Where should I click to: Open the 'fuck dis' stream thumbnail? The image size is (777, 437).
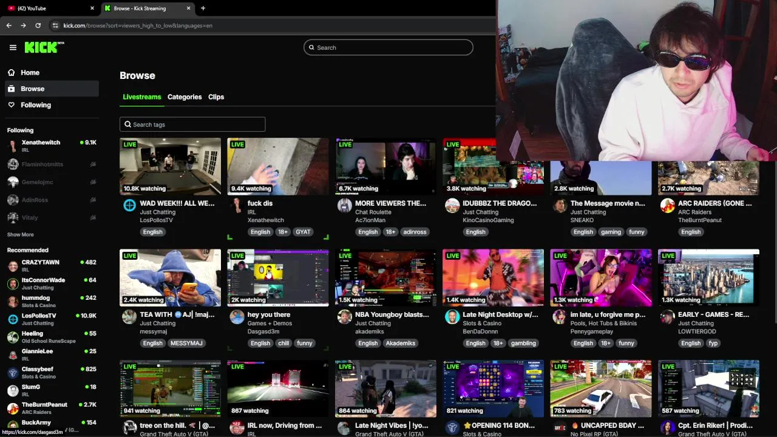tap(277, 166)
